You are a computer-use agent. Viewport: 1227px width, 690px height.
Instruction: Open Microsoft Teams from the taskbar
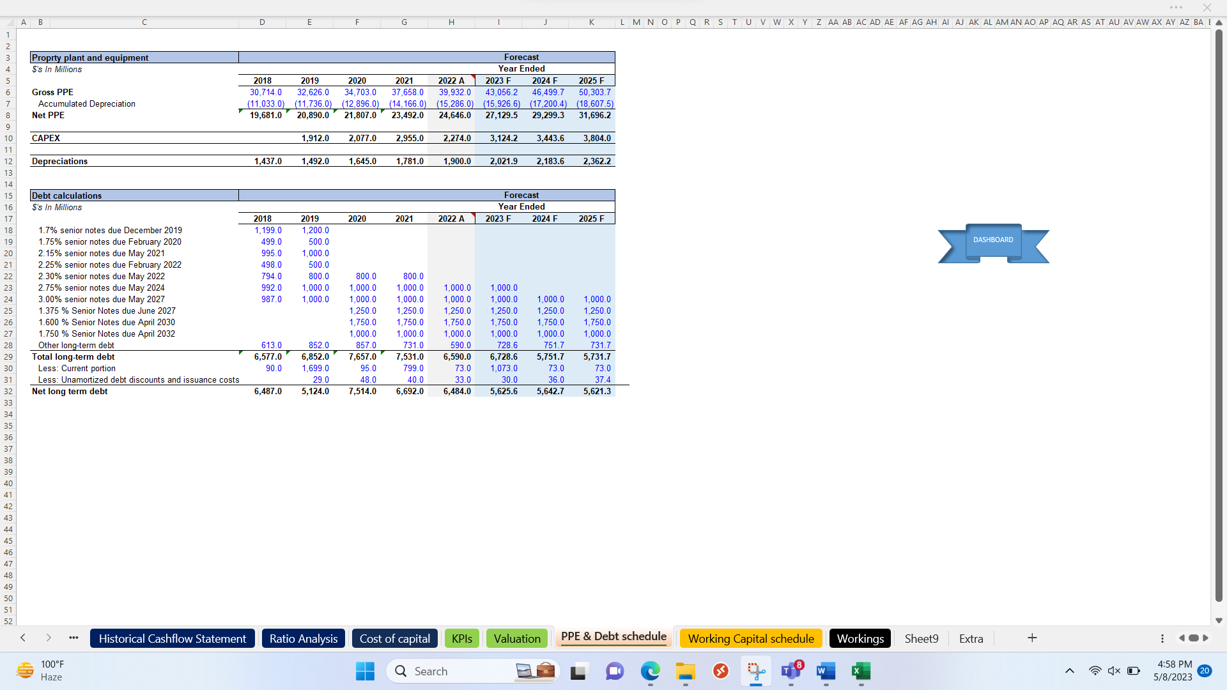click(792, 671)
